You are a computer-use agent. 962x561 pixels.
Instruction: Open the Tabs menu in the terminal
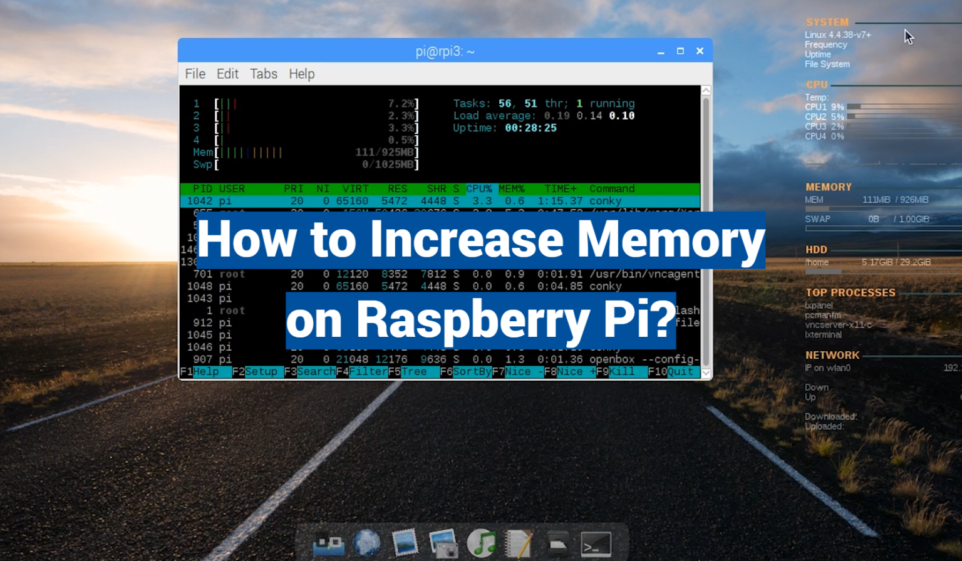pos(263,73)
